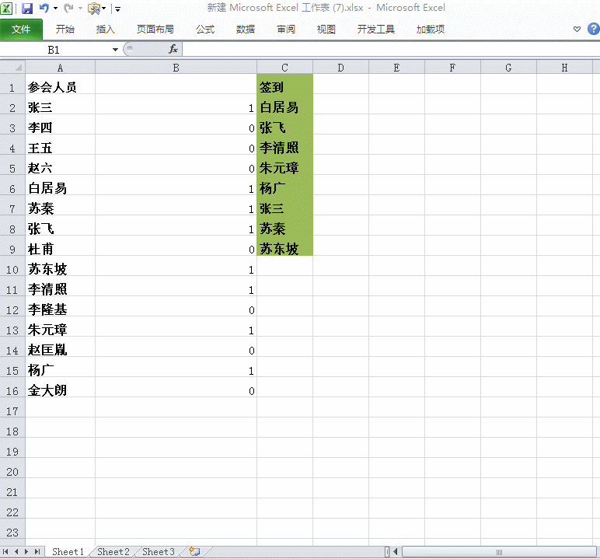Viewport: 600px width, 559px height.
Task: Open the 开发工具 ribbon tab
Action: click(375, 29)
